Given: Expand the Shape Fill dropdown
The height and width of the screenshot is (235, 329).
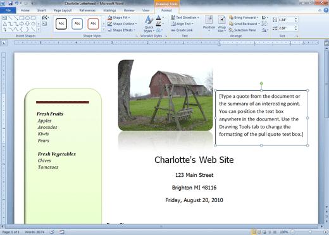Looking at the screenshot, I should [x=129, y=18].
